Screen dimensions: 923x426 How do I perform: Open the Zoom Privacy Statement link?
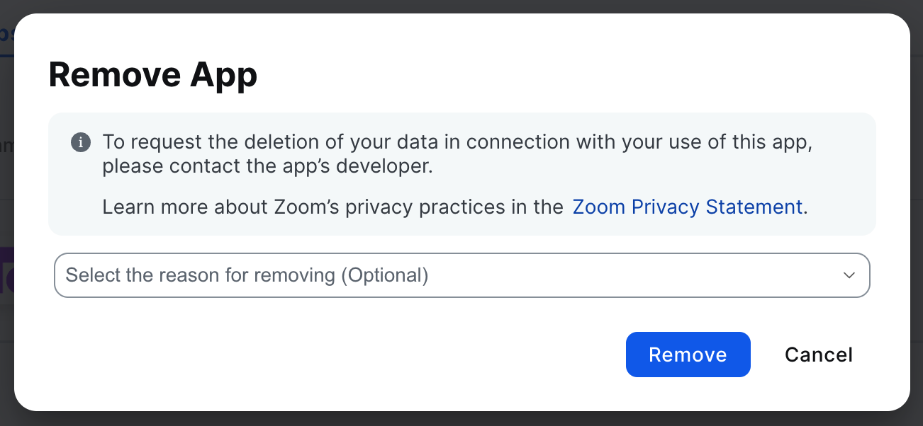pyautogui.click(x=687, y=207)
